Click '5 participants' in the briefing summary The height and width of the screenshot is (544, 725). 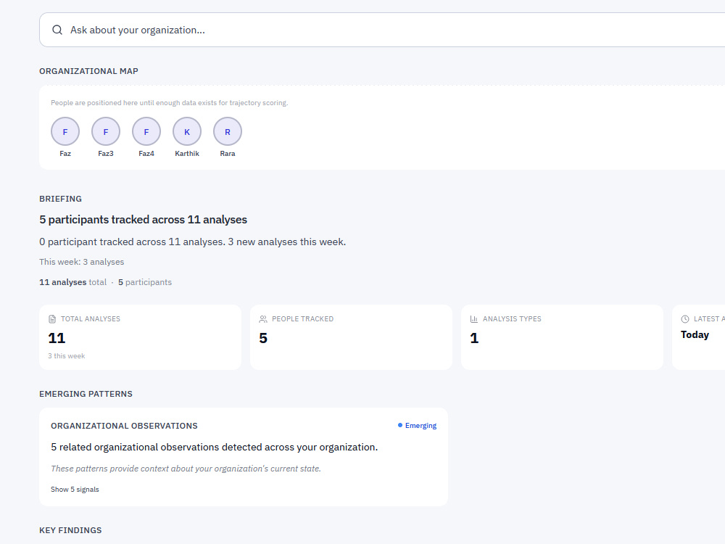click(145, 282)
